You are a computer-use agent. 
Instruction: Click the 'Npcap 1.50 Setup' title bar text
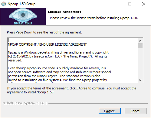tap(21, 4)
